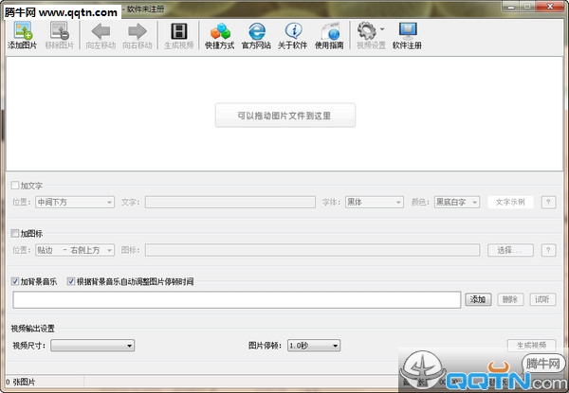Click the 添加 music button

point(478,299)
